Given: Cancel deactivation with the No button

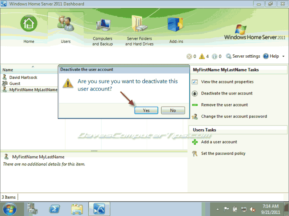Looking at the screenshot, I should pos(173,110).
